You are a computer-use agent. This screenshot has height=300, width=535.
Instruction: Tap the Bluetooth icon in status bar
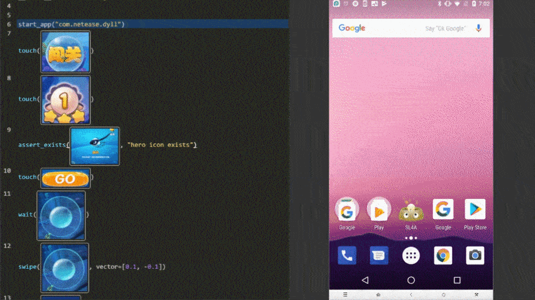click(x=440, y=4)
